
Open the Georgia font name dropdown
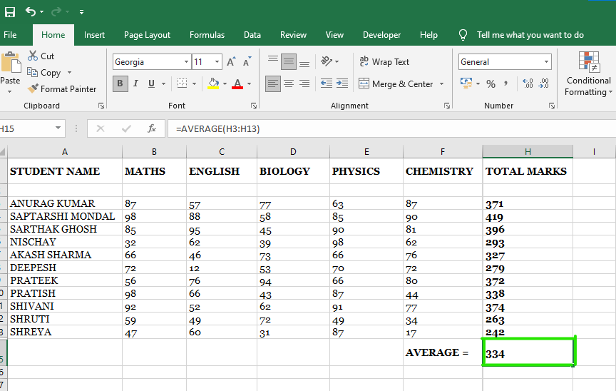pos(186,62)
